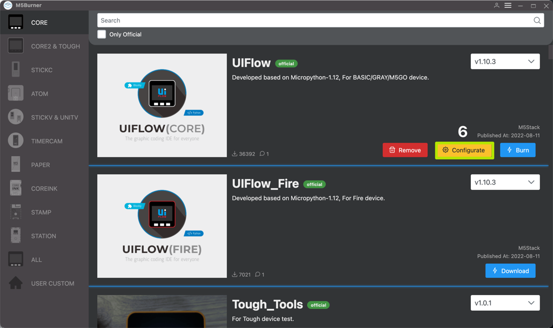
Task: Choose the STICKC device icon
Action: coord(16,70)
